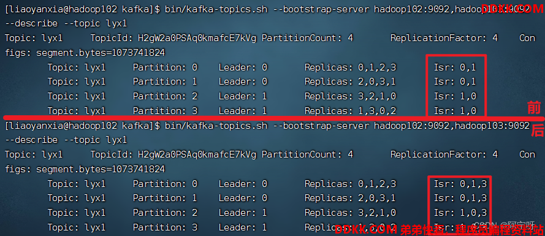
Task: Click "Leader: 1" on the first output's Partition 3 row
Action: click(x=243, y=111)
